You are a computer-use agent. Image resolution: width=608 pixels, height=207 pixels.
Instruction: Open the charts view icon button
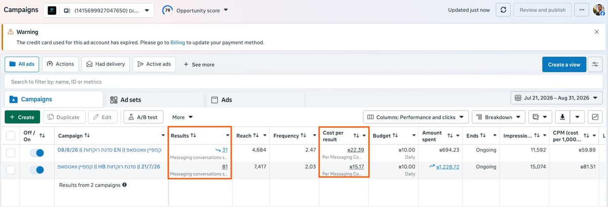[x=595, y=117]
